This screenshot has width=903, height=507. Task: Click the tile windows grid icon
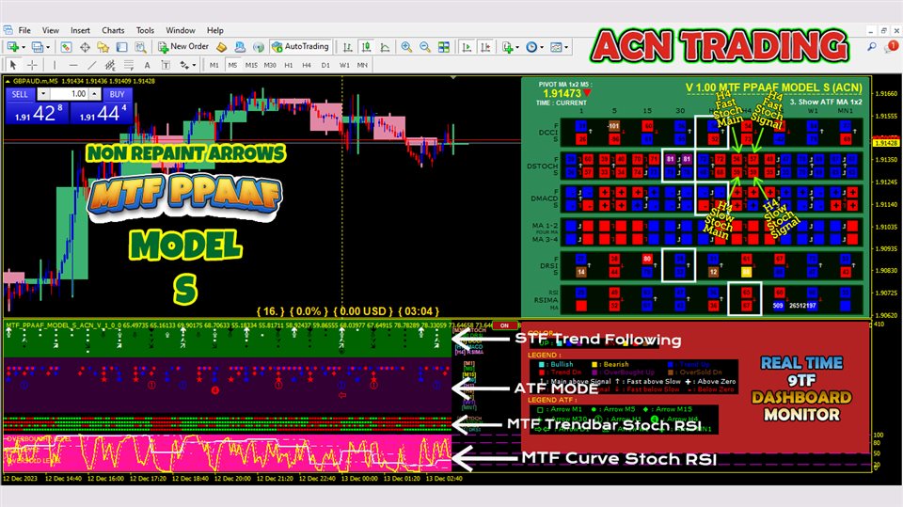[x=442, y=46]
